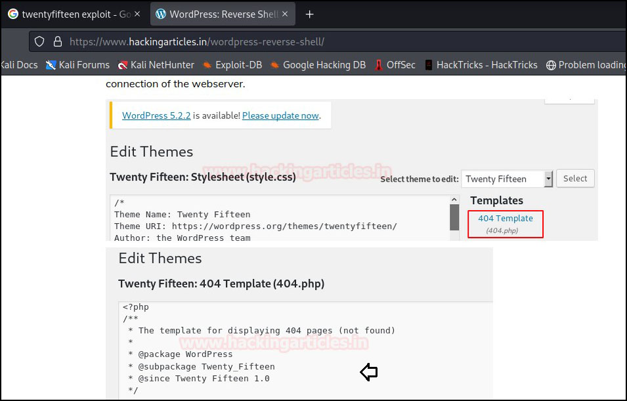The height and width of the screenshot is (401, 627).
Task: Click the OffSec bookmark icon
Action: 379,65
